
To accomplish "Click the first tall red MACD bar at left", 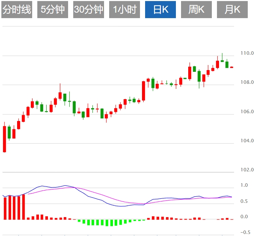I will pyautogui.click(x=5, y=209).
